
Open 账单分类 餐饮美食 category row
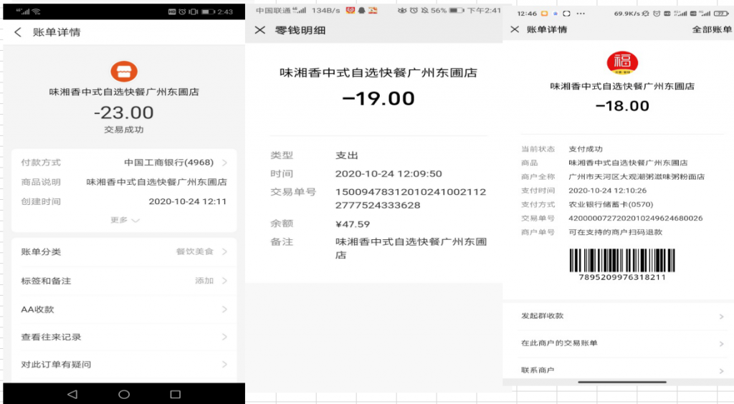click(x=123, y=252)
